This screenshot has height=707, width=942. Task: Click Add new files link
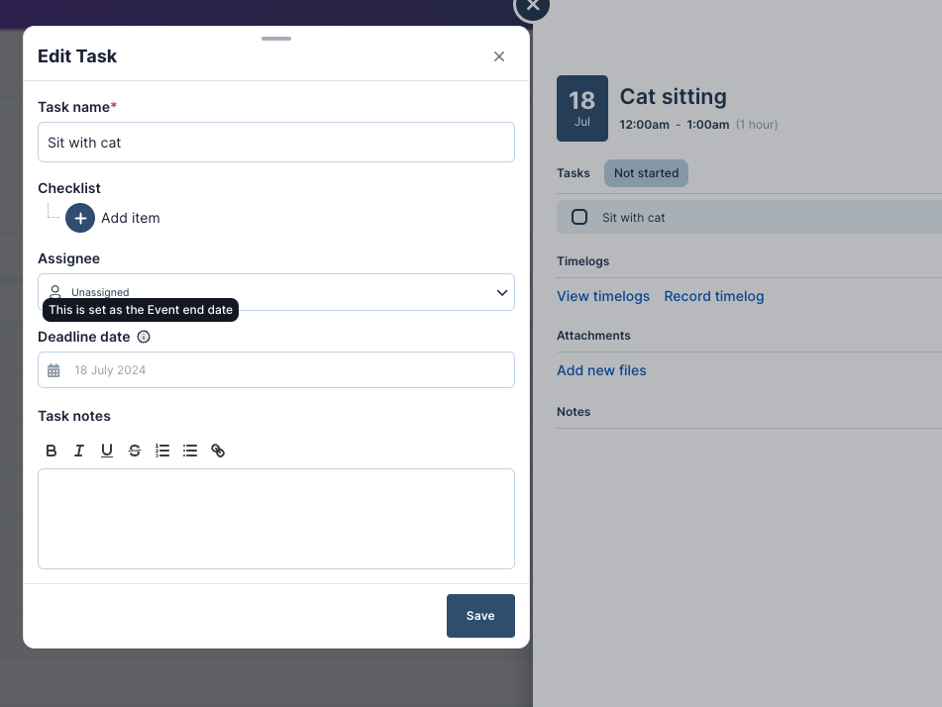click(601, 370)
